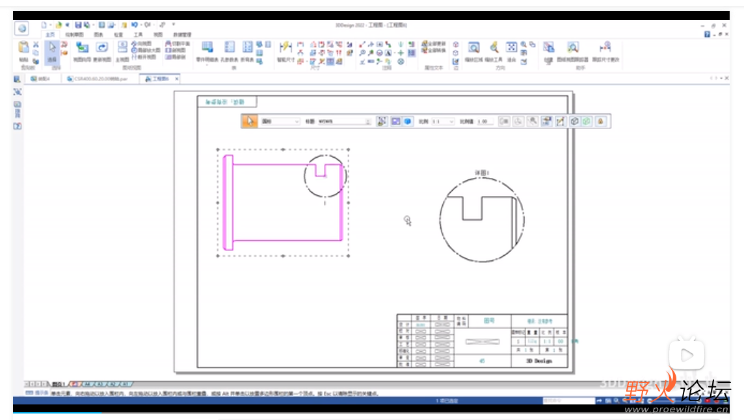Viewport: 744px width, 420px height.
Task: Click the orange select arrow in command bar
Action: 250,121
